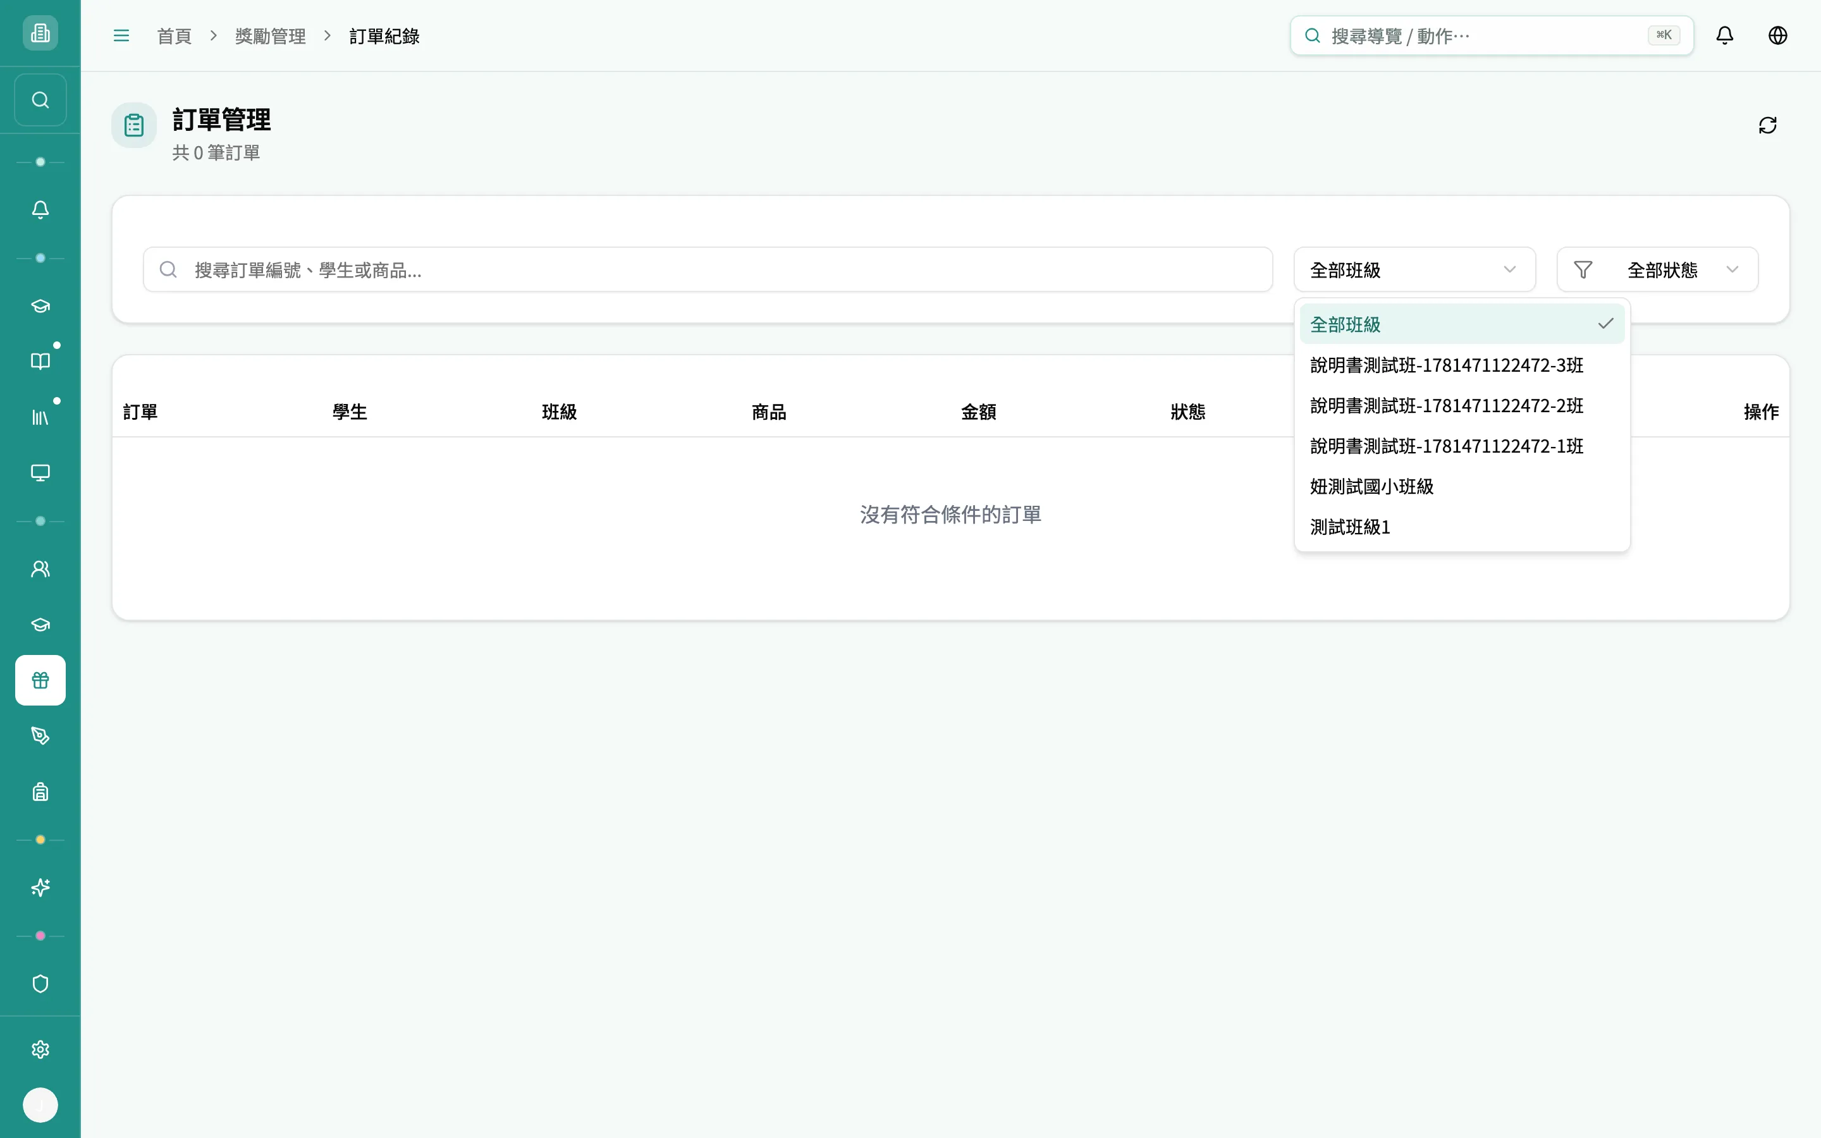1821x1138 pixels.
Task: Select 全部班級 option in list
Action: point(1461,324)
